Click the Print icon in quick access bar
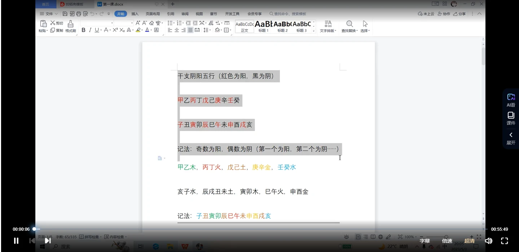519x252 pixels. pos(79,14)
